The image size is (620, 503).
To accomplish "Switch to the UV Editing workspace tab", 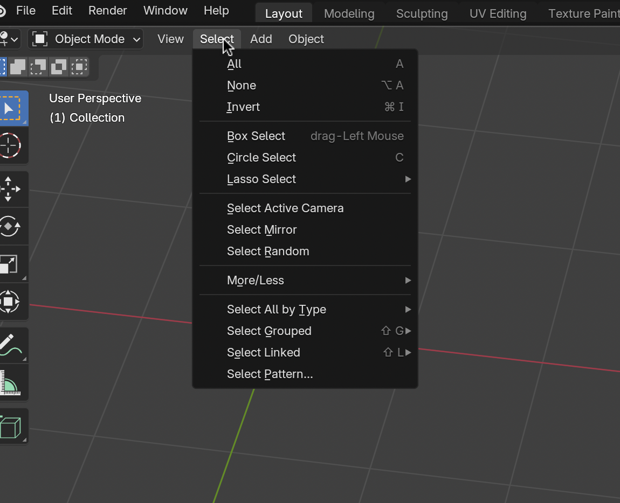I will click(x=498, y=14).
